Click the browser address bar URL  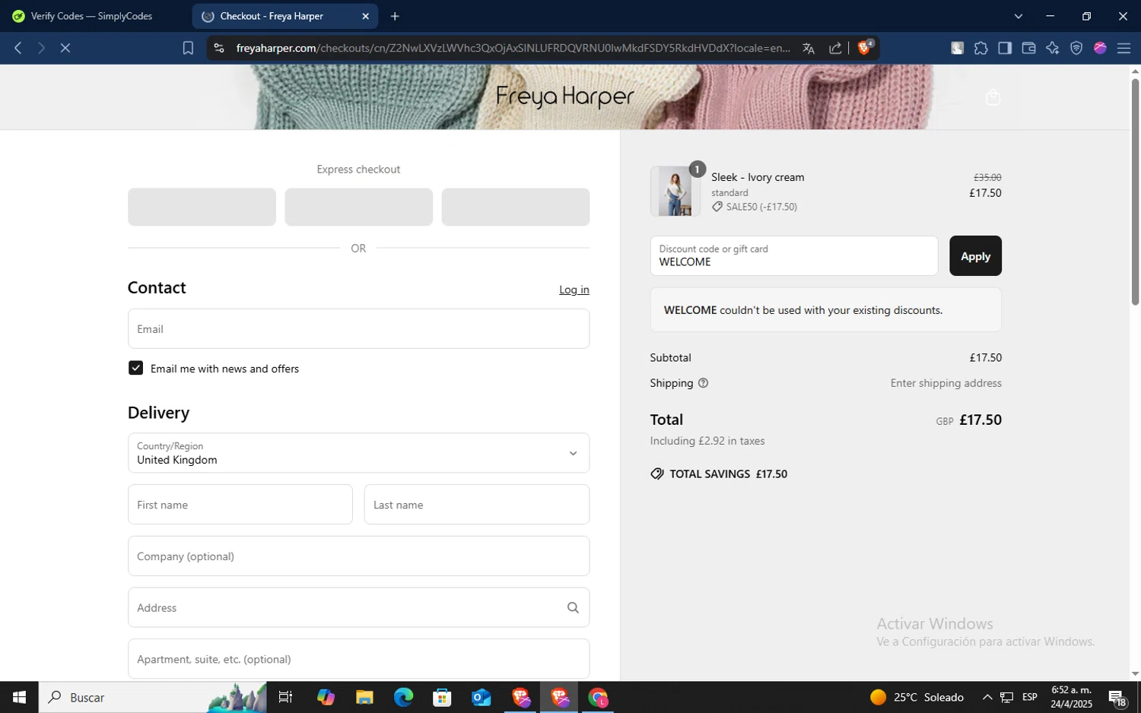[x=513, y=48]
